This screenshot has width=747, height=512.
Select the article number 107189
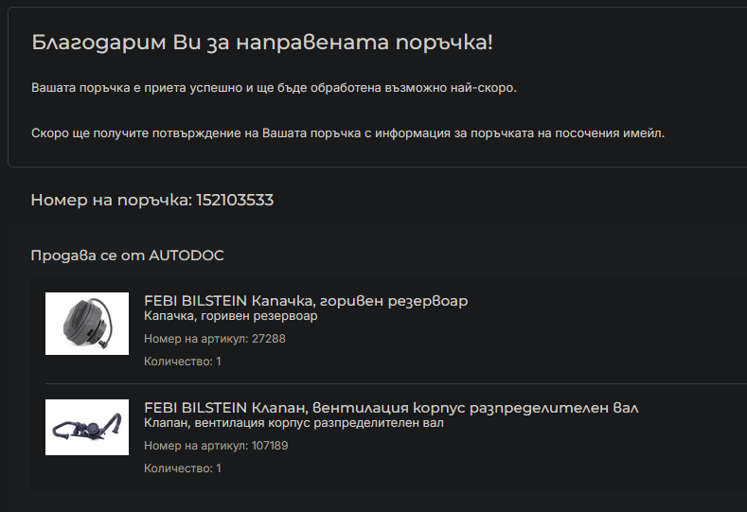pos(270,446)
